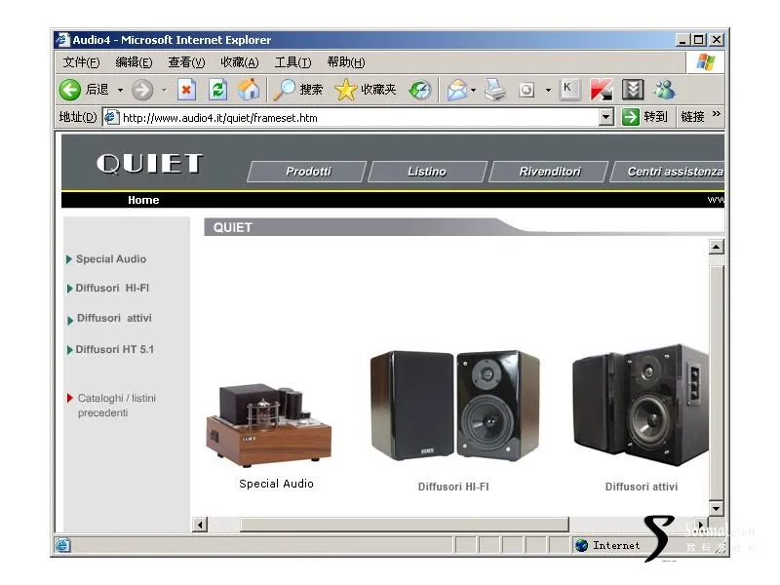780x585 pixels.
Task: Open the Mail button dropdown arrow
Action: tap(473, 90)
